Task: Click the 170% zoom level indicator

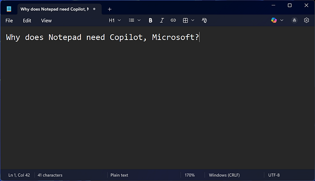Action: (189, 175)
